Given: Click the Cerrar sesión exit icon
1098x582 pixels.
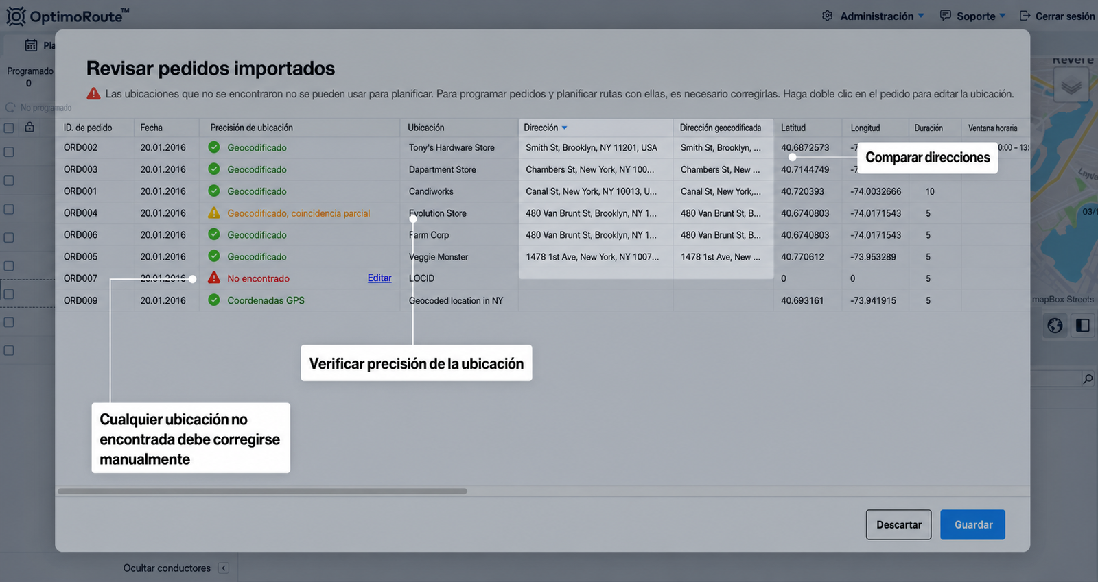Looking at the screenshot, I should point(1025,16).
